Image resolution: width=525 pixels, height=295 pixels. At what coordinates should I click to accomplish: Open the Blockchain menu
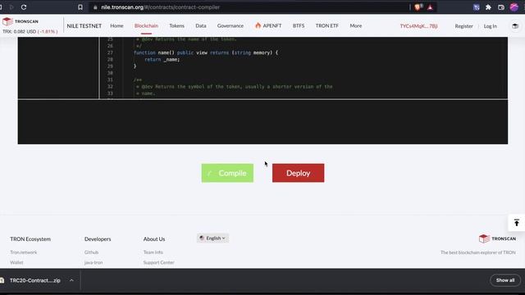pyautogui.click(x=146, y=25)
